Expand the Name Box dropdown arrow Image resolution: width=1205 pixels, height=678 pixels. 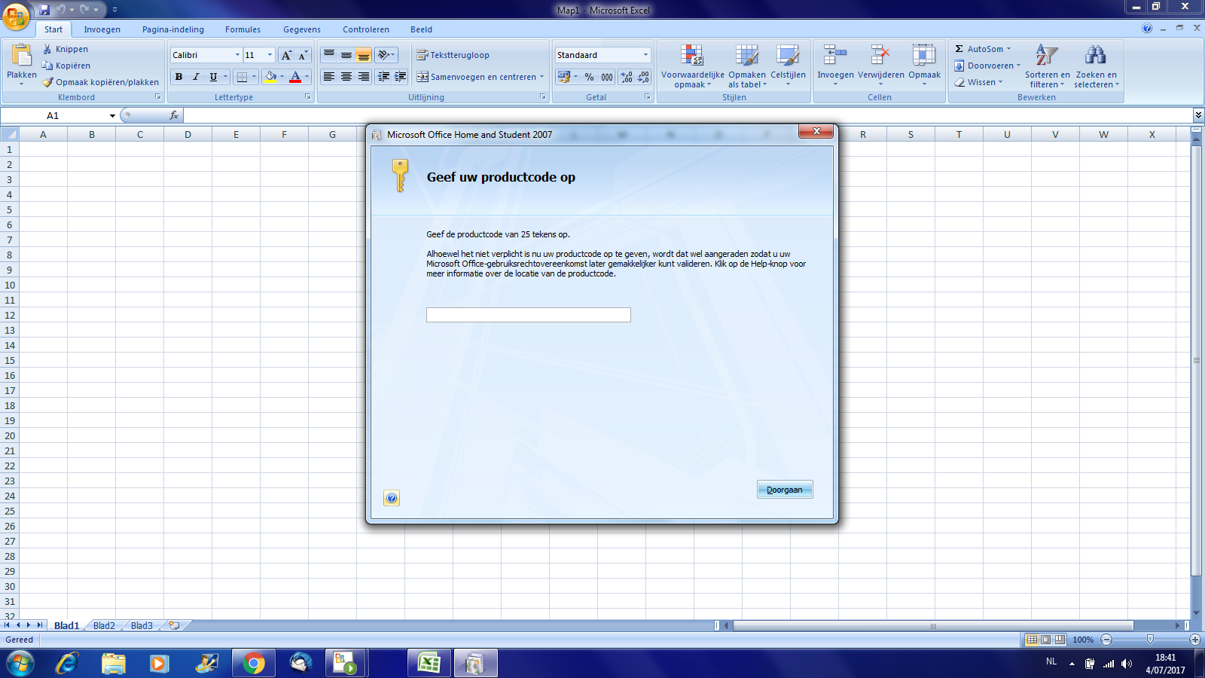(112, 115)
